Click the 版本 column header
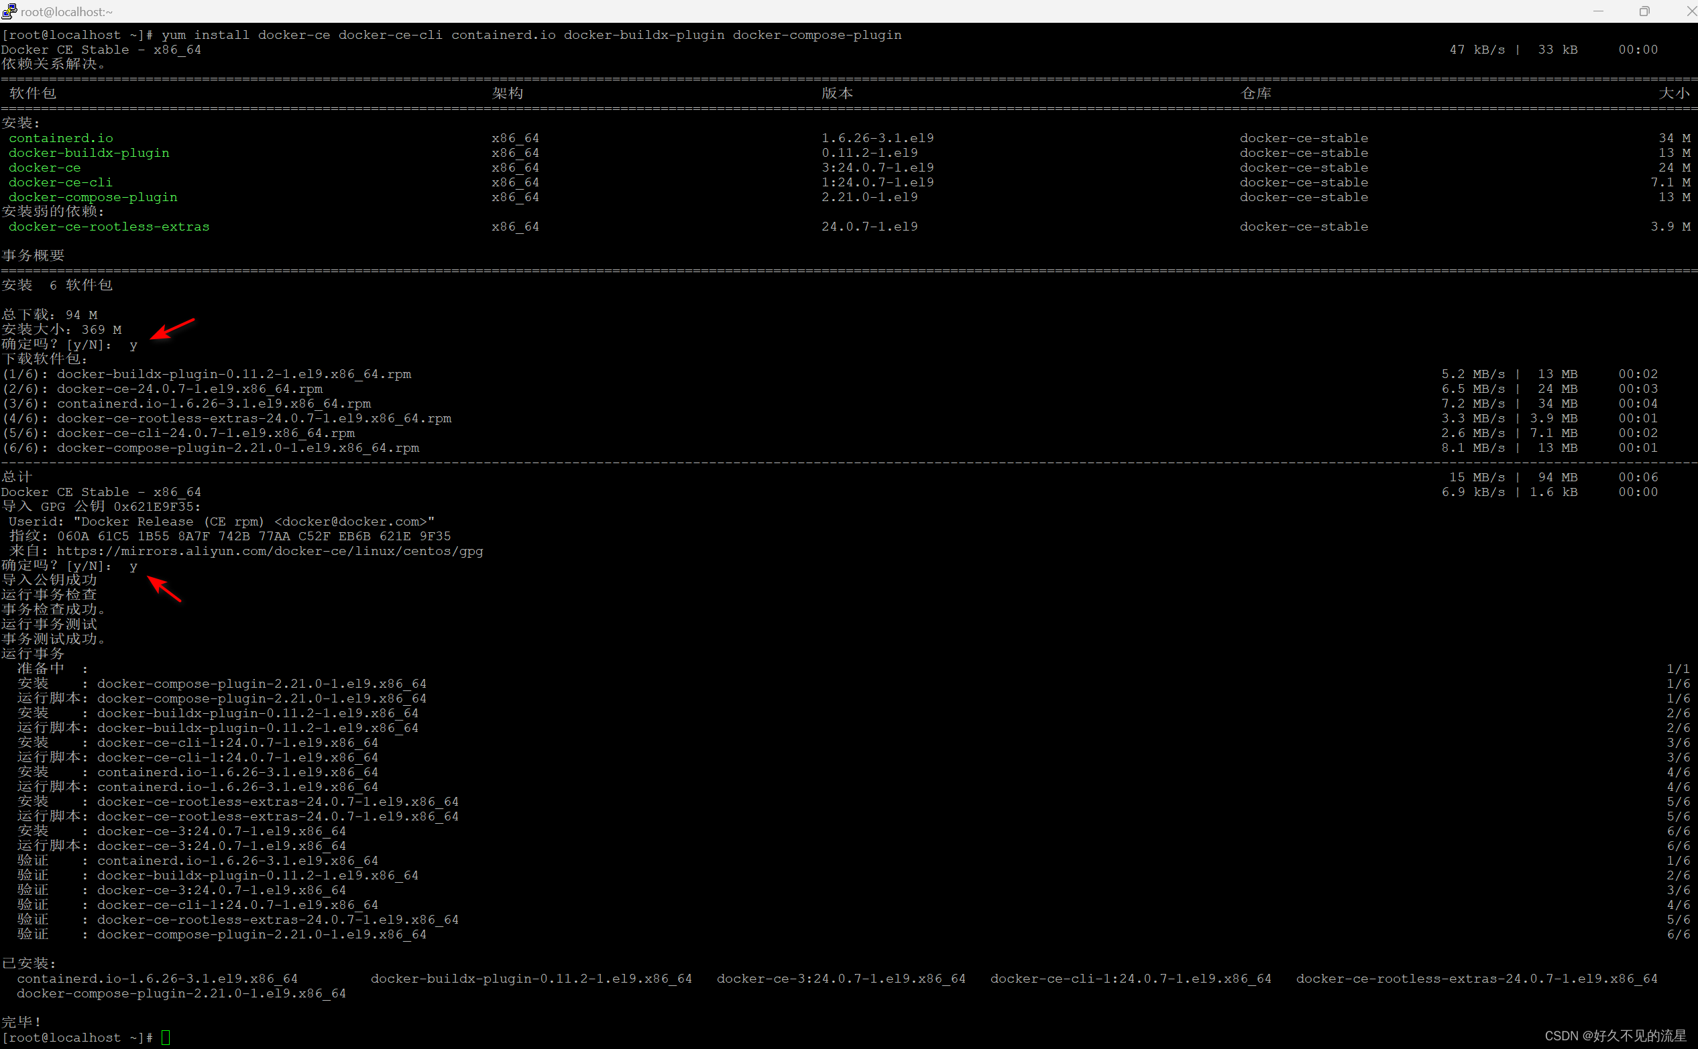Image resolution: width=1698 pixels, height=1049 pixels. click(837, 93)
